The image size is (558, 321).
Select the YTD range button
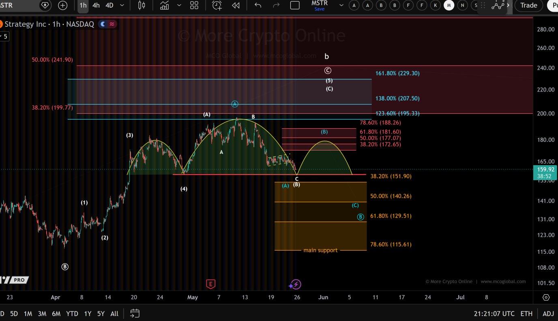coord(72,314)
